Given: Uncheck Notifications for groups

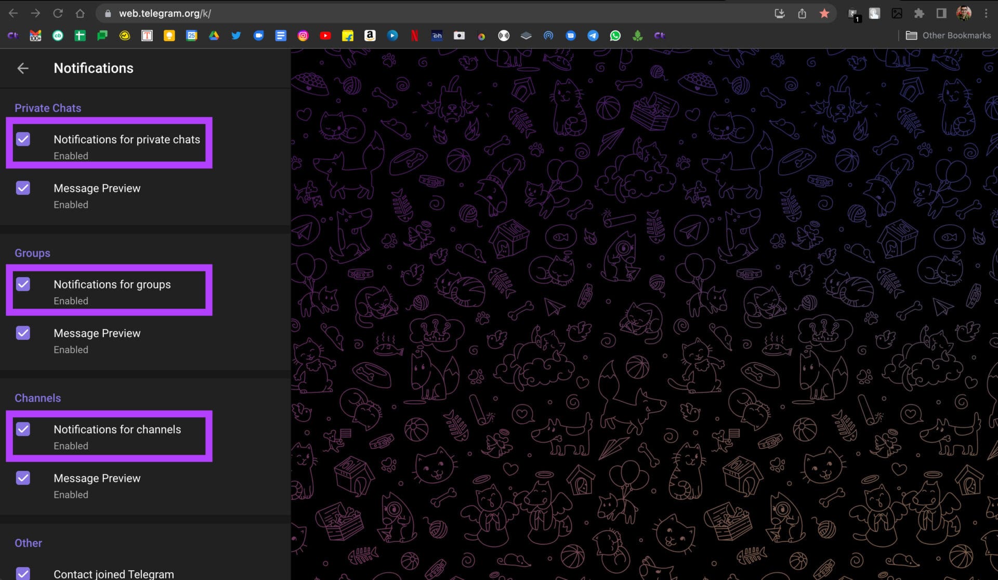Looking at the screenshot, I should pyautogui.click(x=23, y=284).
